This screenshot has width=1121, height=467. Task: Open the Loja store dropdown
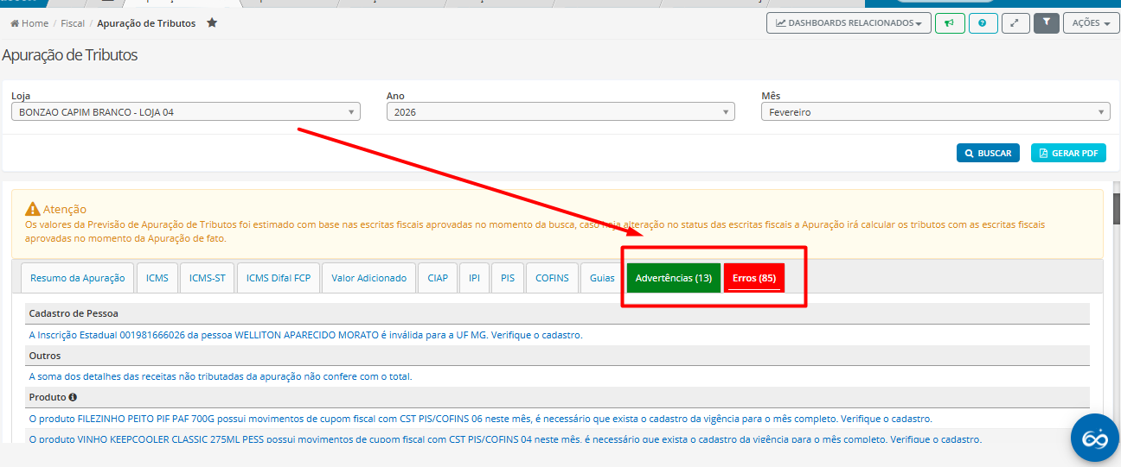(185, 112)
